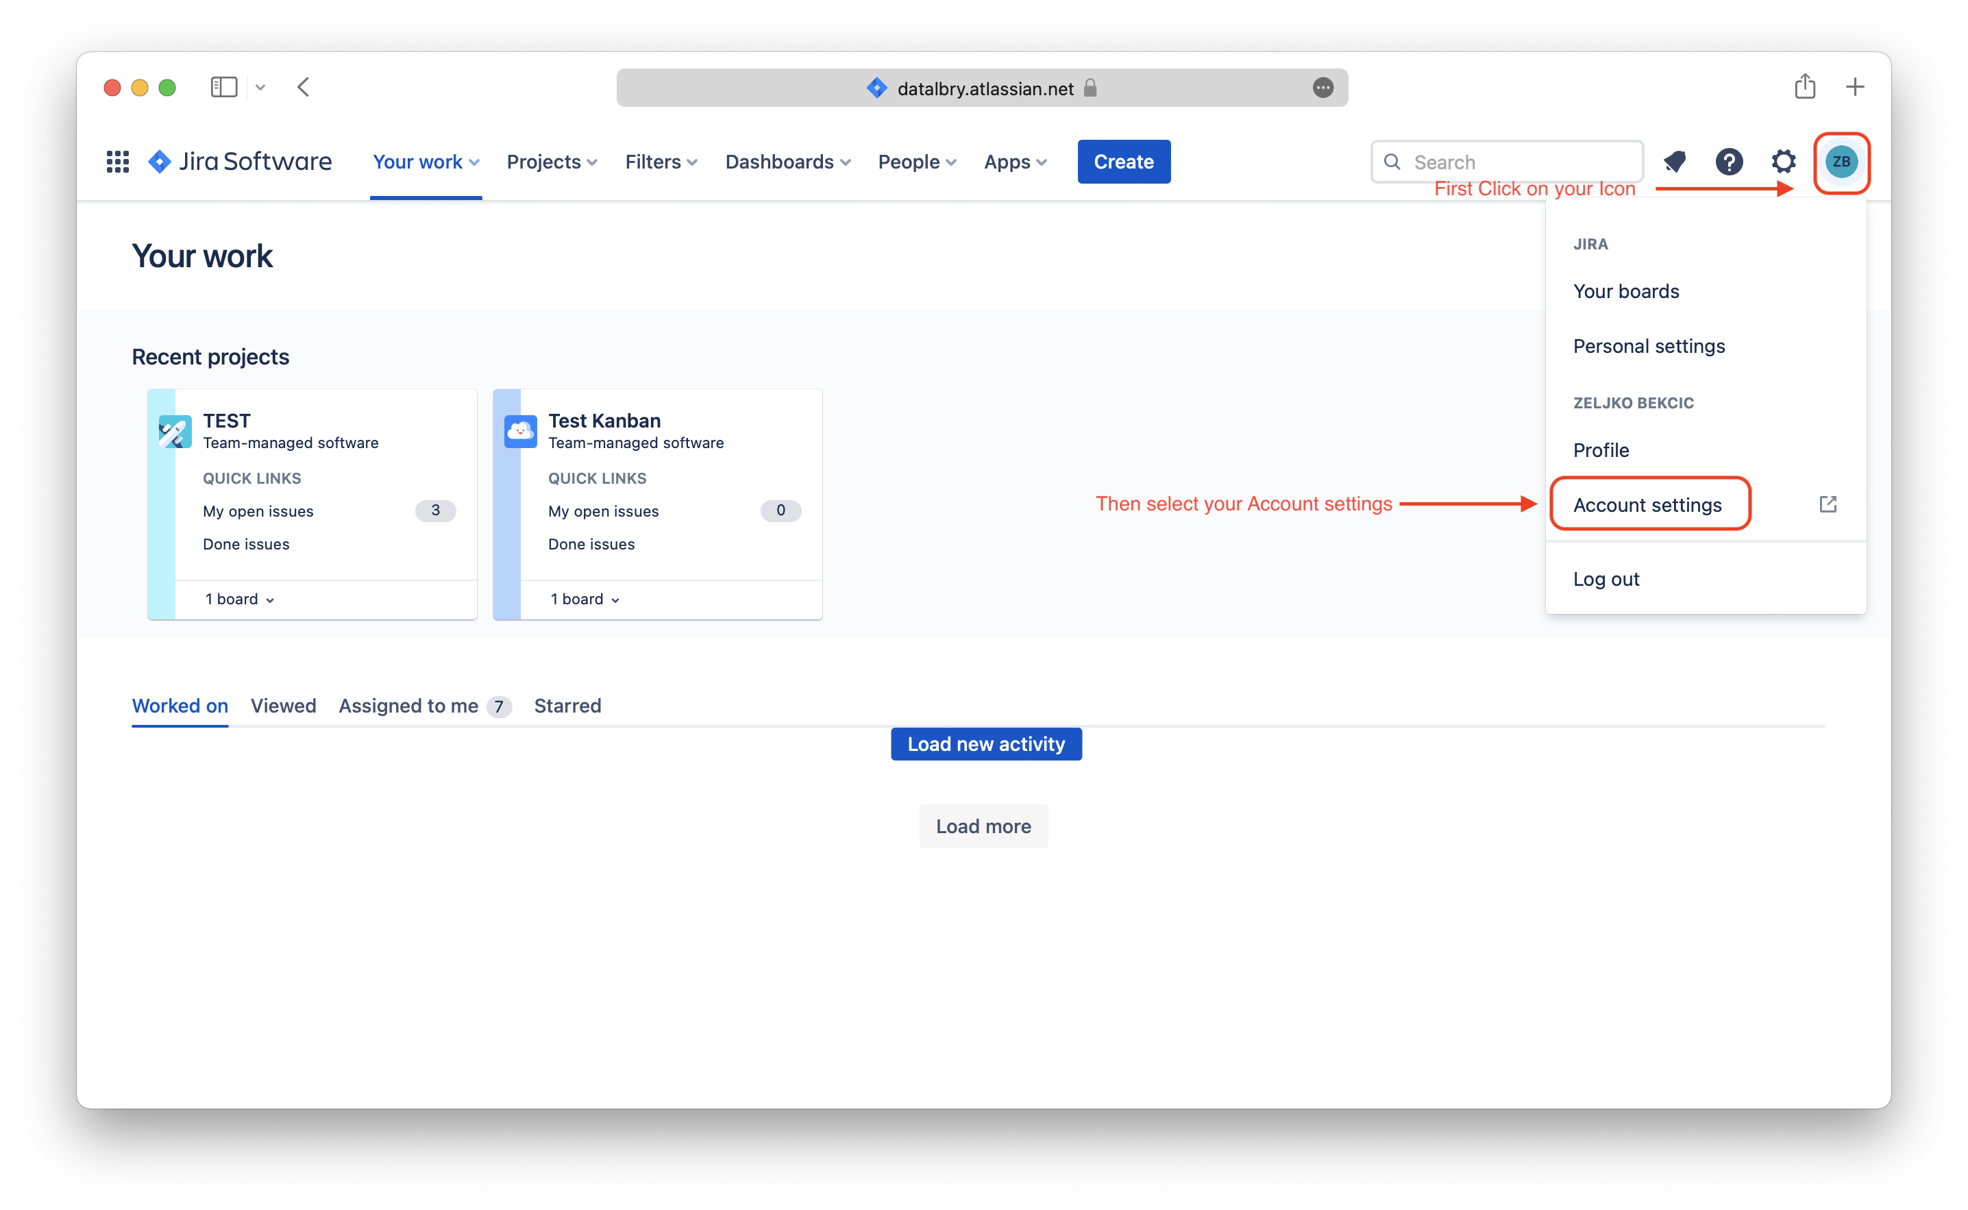Expand the Filters dropdown menu
The image size is (1968, 1210).
[661, 162]
